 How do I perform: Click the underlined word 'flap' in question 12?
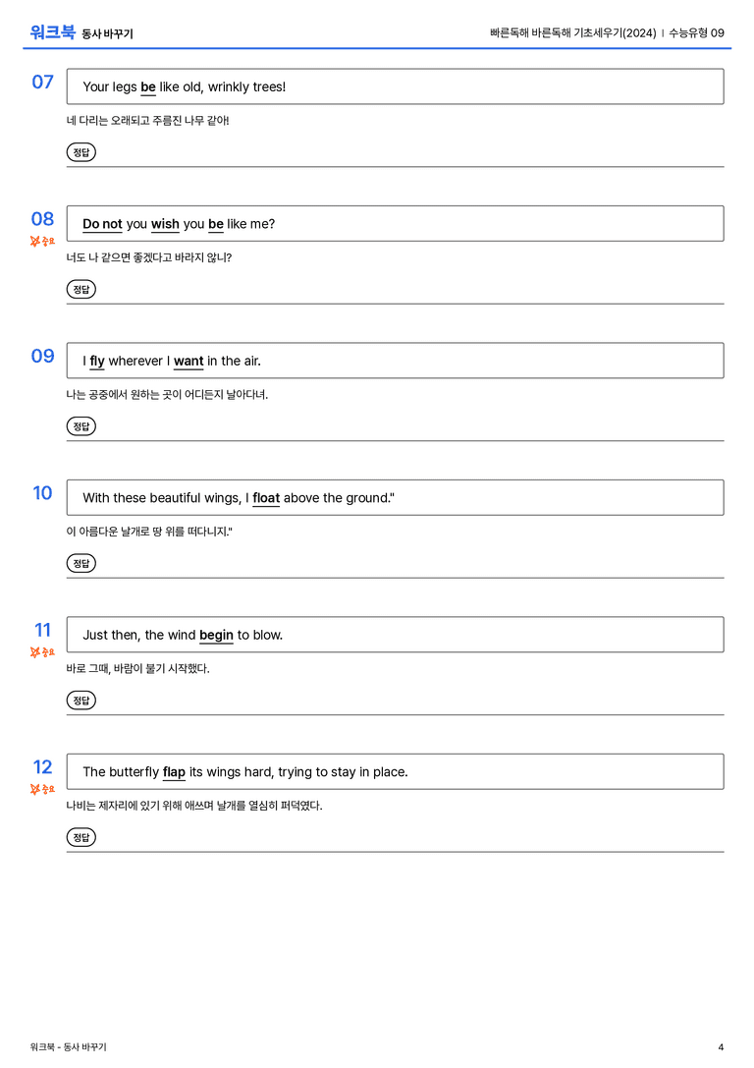(x=174, y=772)
